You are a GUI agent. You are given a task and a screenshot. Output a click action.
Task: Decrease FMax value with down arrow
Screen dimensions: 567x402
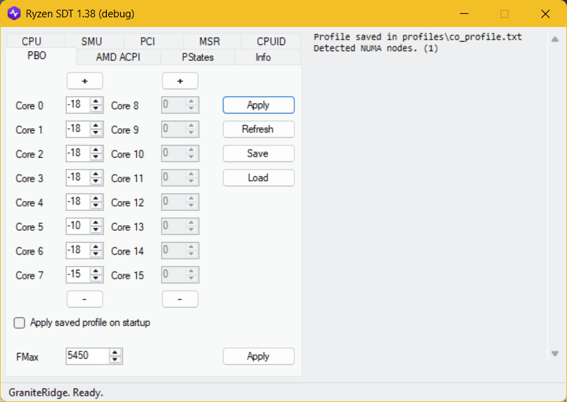click(x=115, y=360)
